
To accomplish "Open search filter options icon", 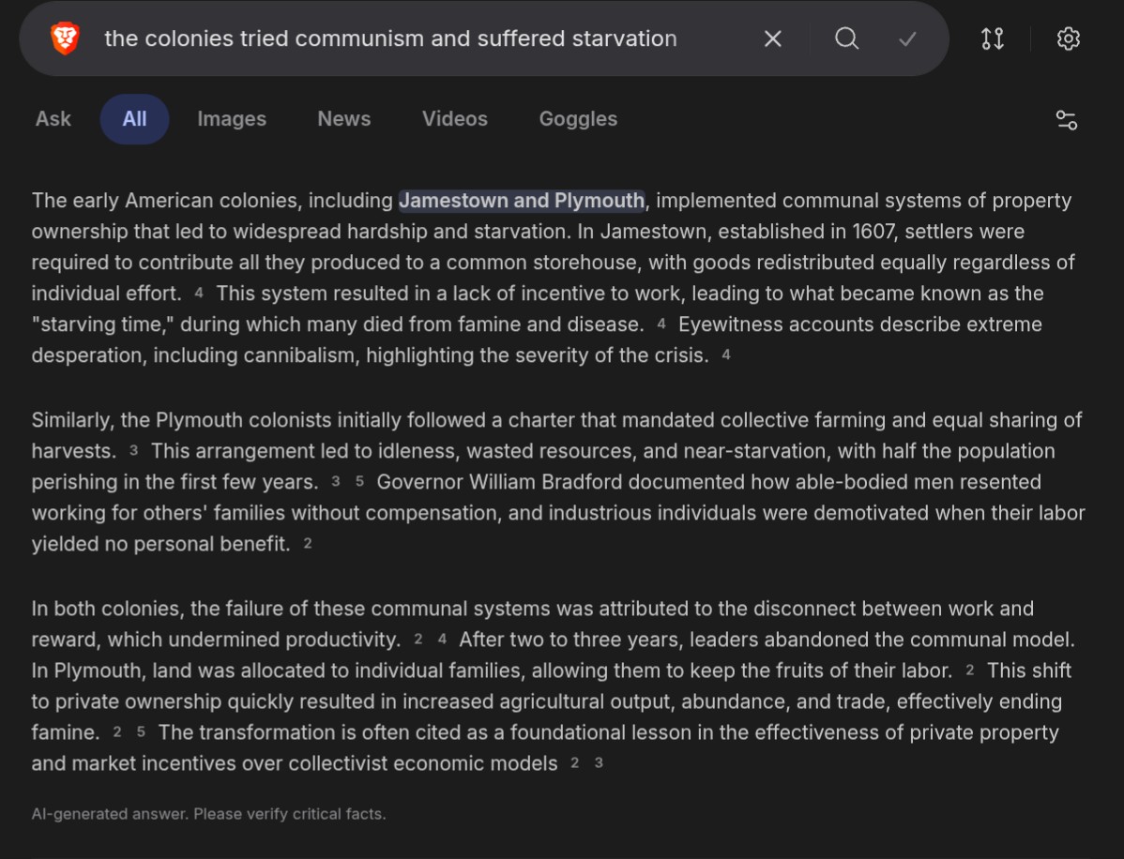I will point(1066,120).
